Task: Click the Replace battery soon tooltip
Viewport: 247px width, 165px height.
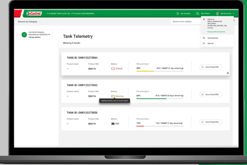Action: pyautogui.click(x=115, y=101)
